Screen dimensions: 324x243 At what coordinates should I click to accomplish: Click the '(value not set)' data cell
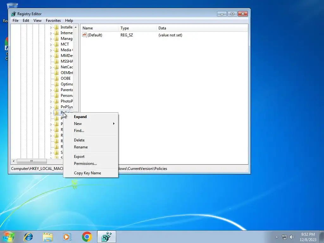[x=170, y=35]
